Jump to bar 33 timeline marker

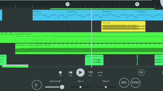tap(137, 4)
